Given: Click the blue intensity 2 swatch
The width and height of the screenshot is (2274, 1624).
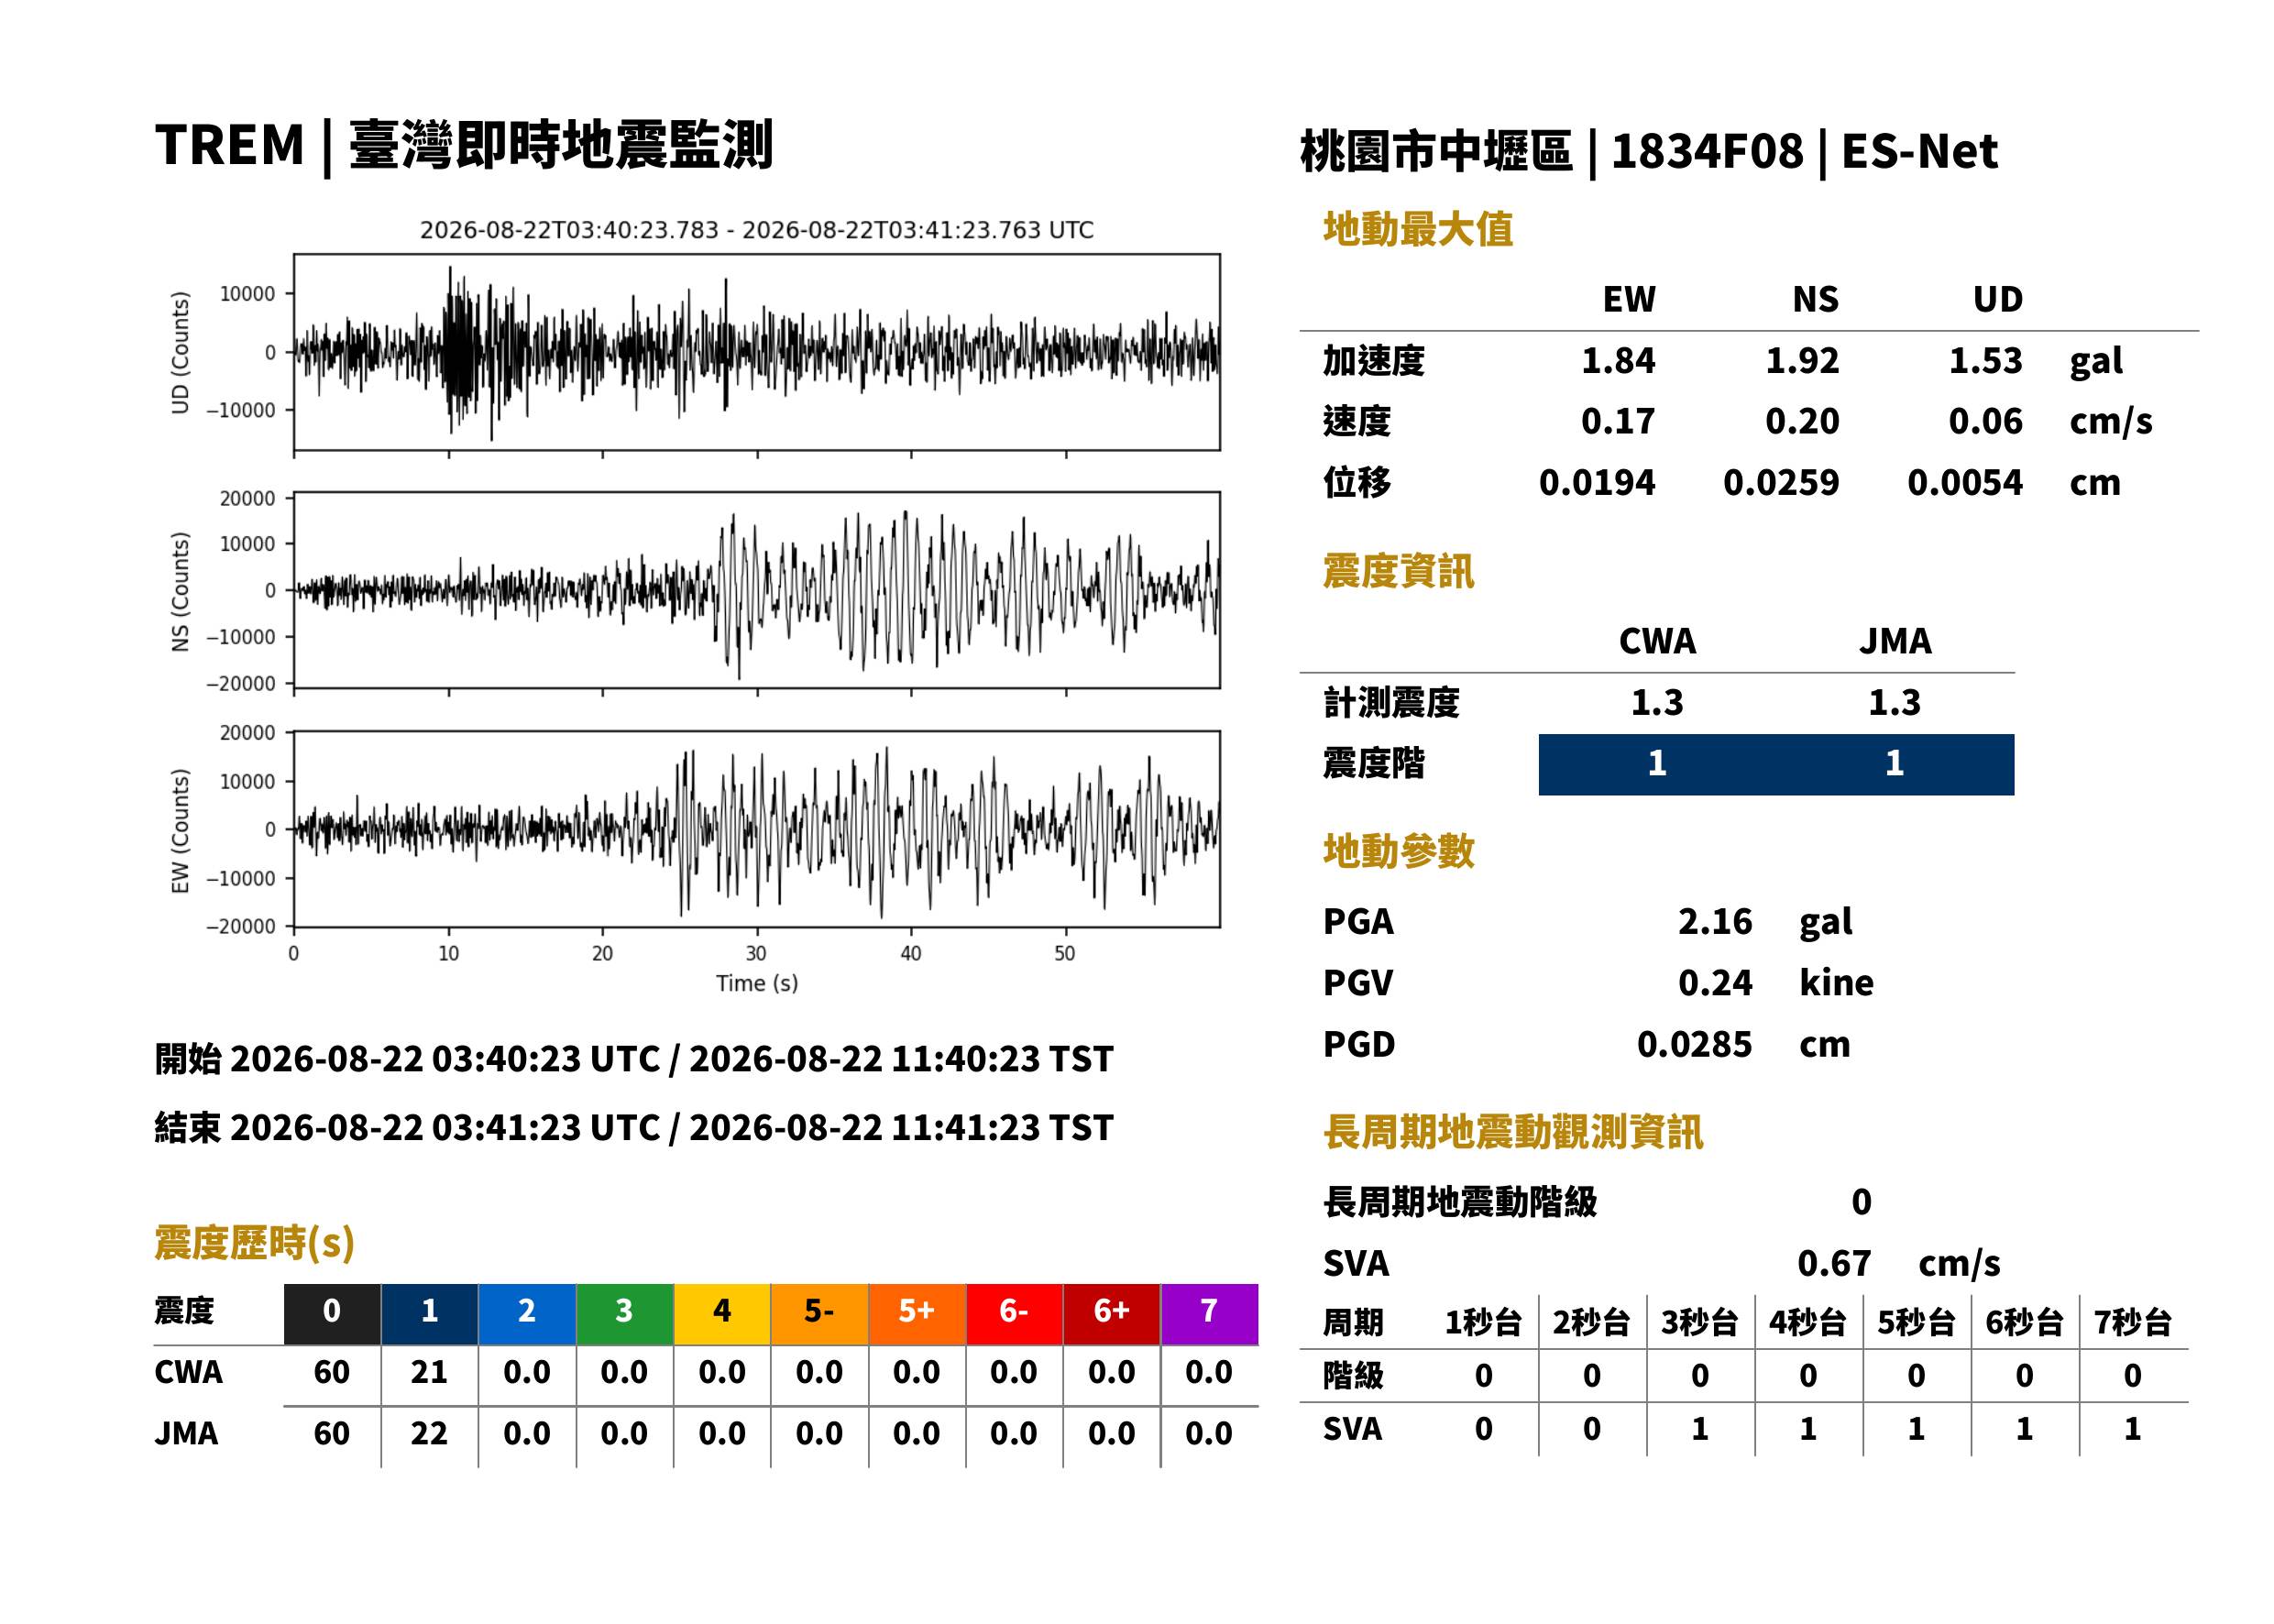Looking at the screenshot, I should [527, 1314].
